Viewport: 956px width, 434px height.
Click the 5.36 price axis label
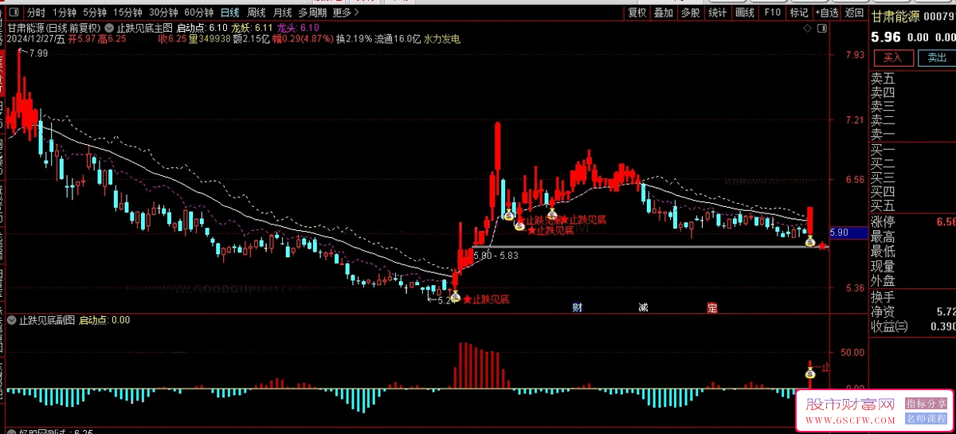(855, 288)
